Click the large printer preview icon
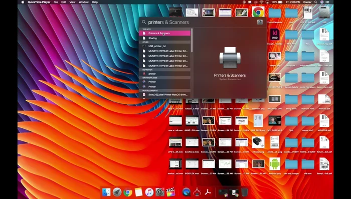This screenshot has height=199, width=351. [230, 57]
